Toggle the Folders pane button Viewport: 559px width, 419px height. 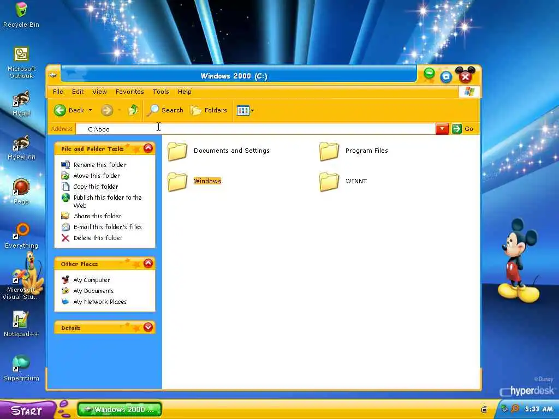click(x=209, y=110)
